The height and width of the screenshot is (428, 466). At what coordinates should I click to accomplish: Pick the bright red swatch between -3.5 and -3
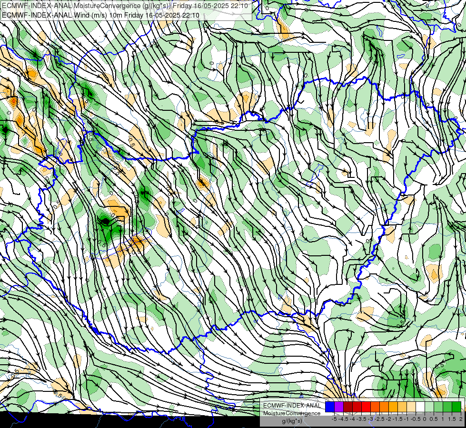tap(366, 407)
